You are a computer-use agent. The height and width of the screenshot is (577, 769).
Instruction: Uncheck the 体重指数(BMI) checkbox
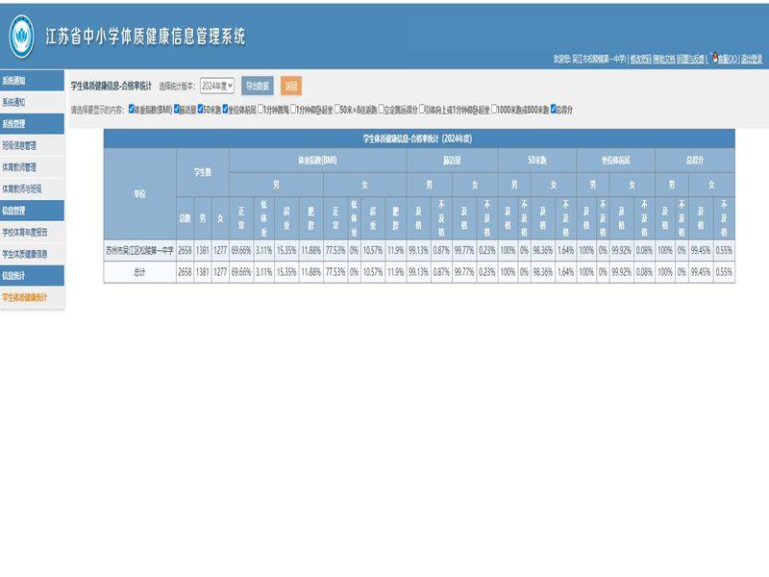pyautogui.click(x=132, y=110)
